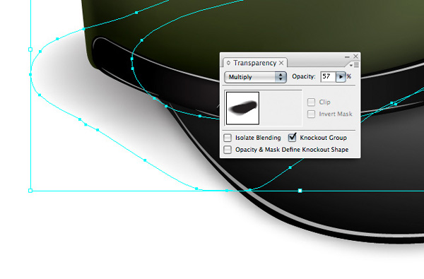Click the panel close X at top right

click(x=355, y=57)
